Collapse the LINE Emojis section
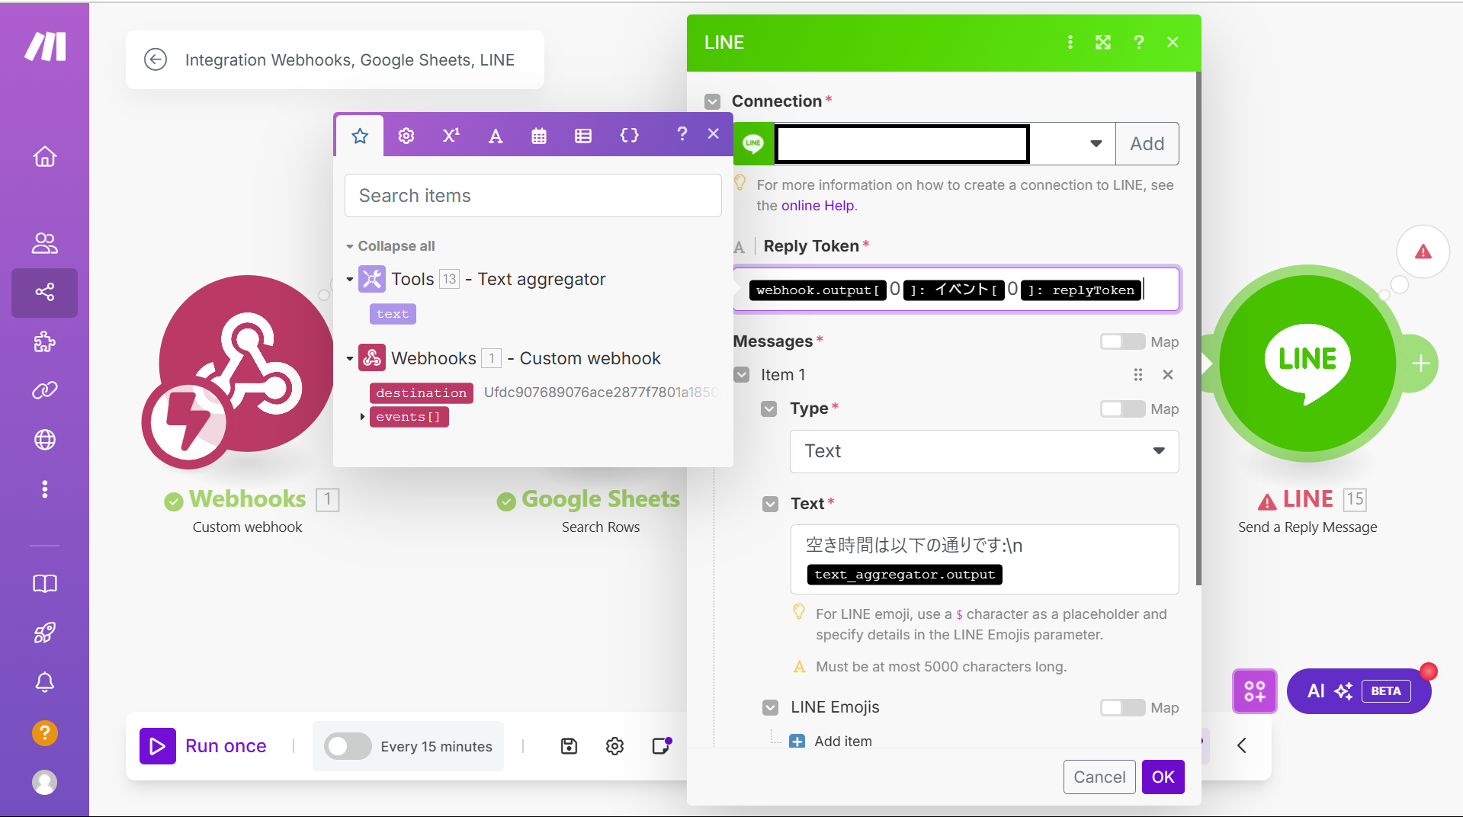This screenshot has width=1463, height=817. tap(771, 708)
